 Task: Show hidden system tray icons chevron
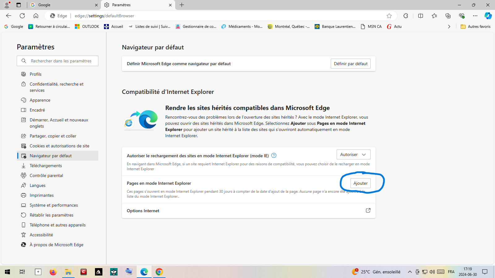tap(410, 272)
